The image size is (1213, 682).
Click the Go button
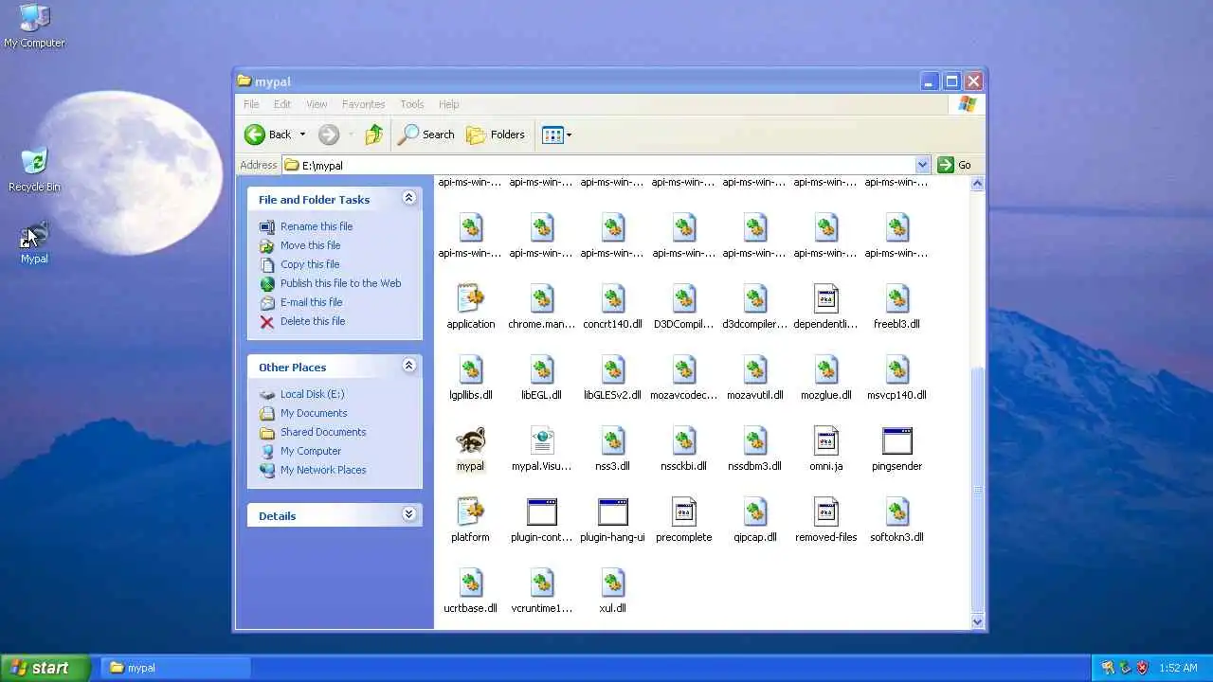tap(955, 165)
